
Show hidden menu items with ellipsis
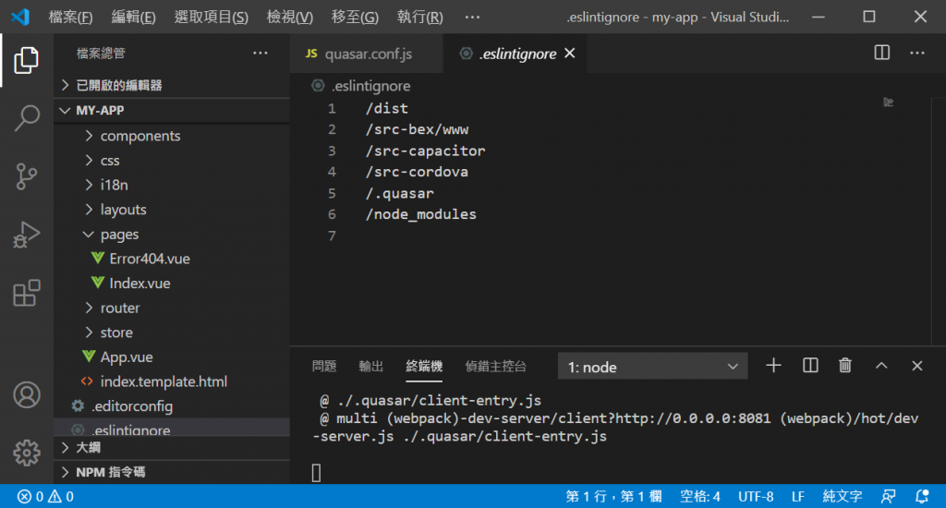(472, 17)
